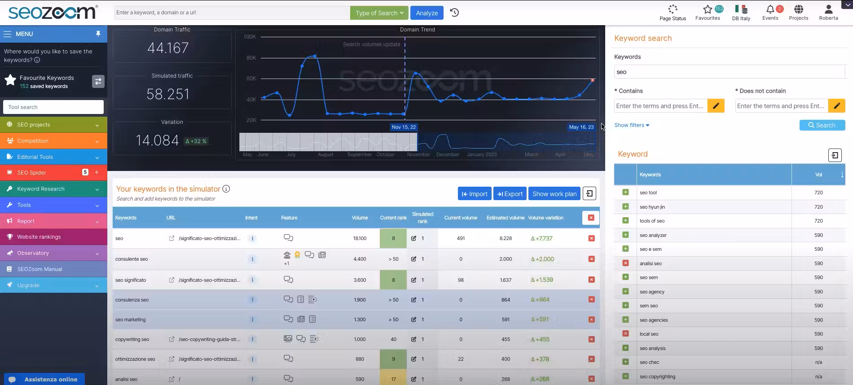Open Projects globe icon
The width and height of the screenshot is (853, 385).
pos(799,13)
